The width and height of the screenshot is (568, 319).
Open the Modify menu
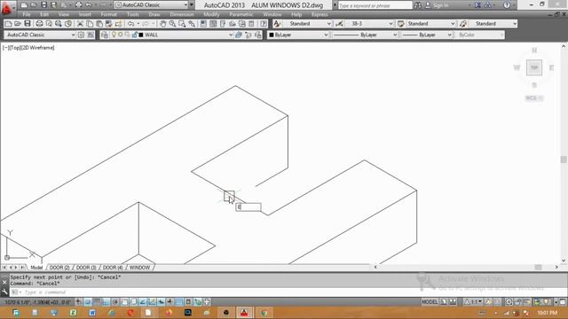point(211,14)
